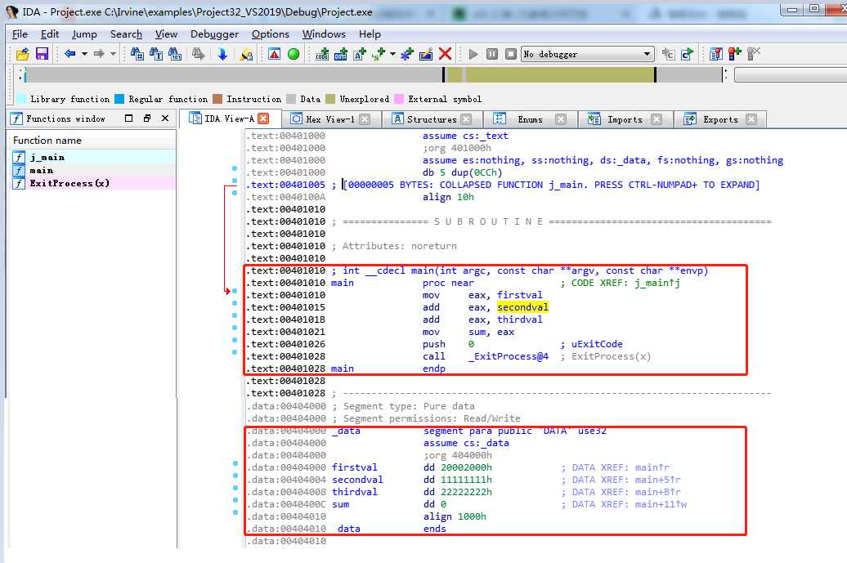
Task: Click the blue down arrow jump icon
Action: pos(222,54)
